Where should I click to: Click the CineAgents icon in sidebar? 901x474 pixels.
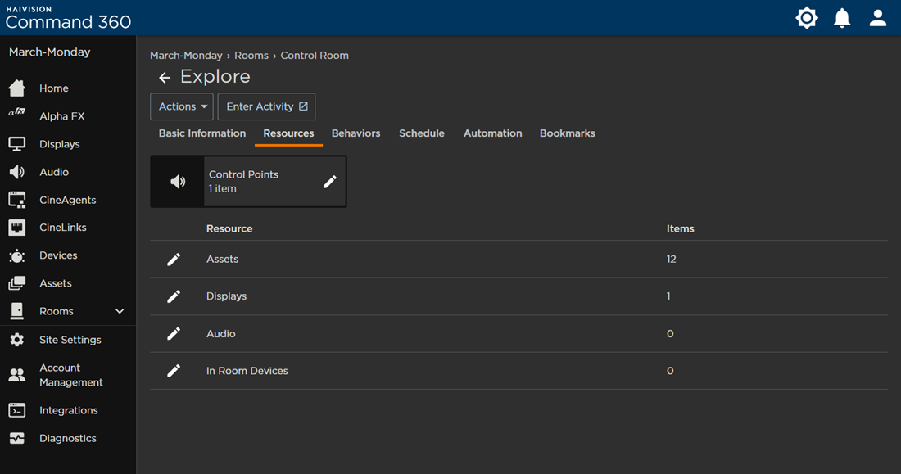pyautogui.click(x=16, y=200)
